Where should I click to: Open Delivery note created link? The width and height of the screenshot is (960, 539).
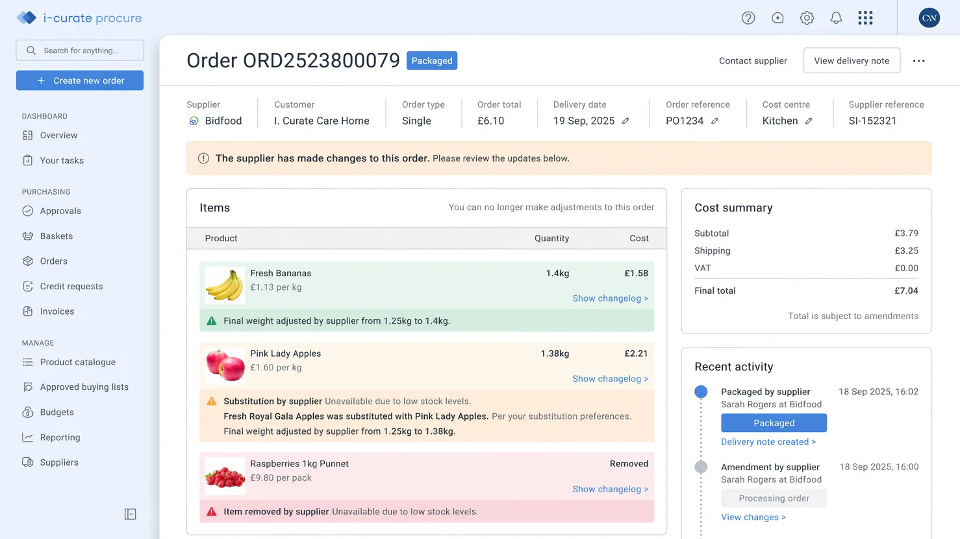tap(768, 442)
